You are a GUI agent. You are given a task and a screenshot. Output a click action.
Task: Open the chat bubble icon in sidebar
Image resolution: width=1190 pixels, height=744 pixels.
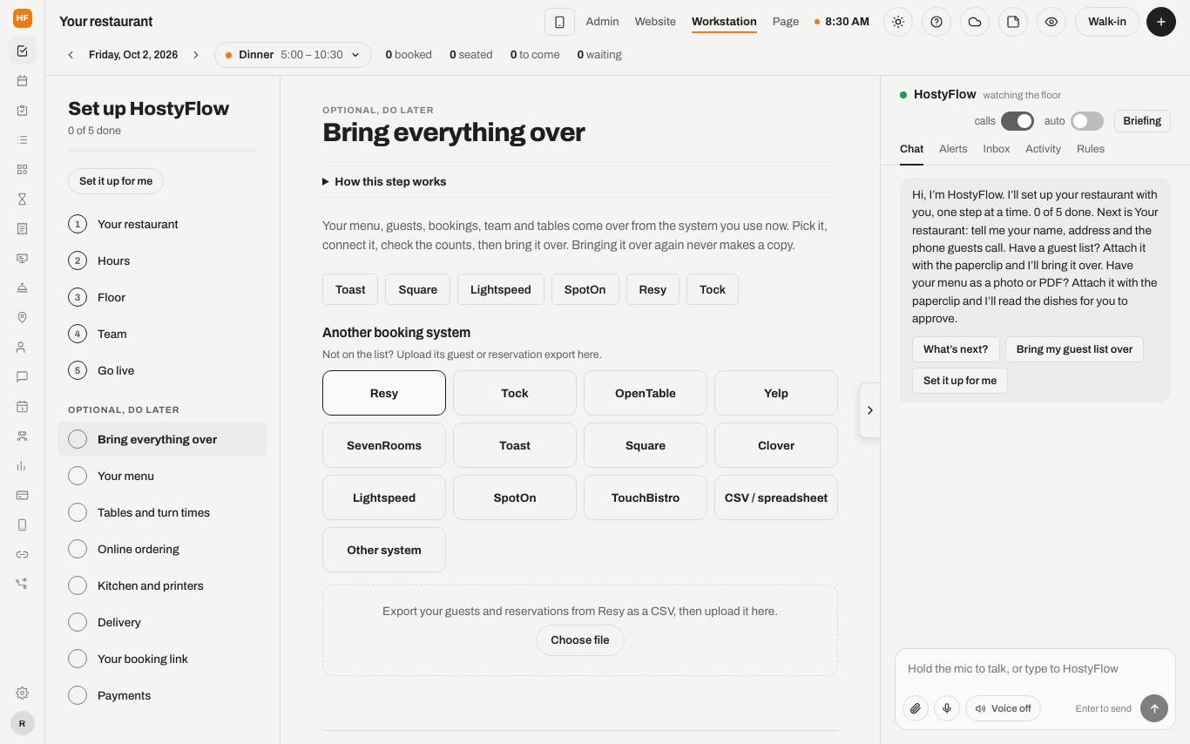click(x=22, y=377)
